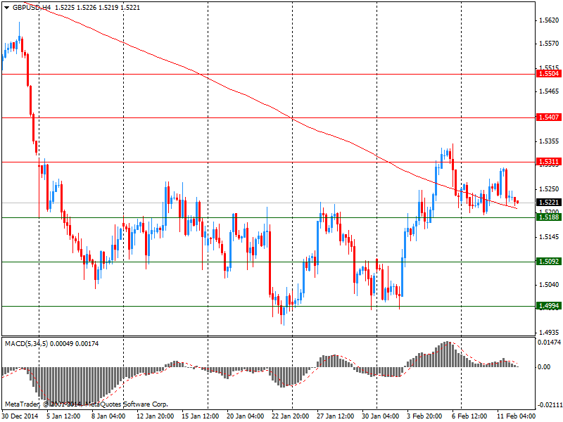The image size is (563, 422).
Task: Click the 1.5570 price scale value
Action: tap(550, 44)
